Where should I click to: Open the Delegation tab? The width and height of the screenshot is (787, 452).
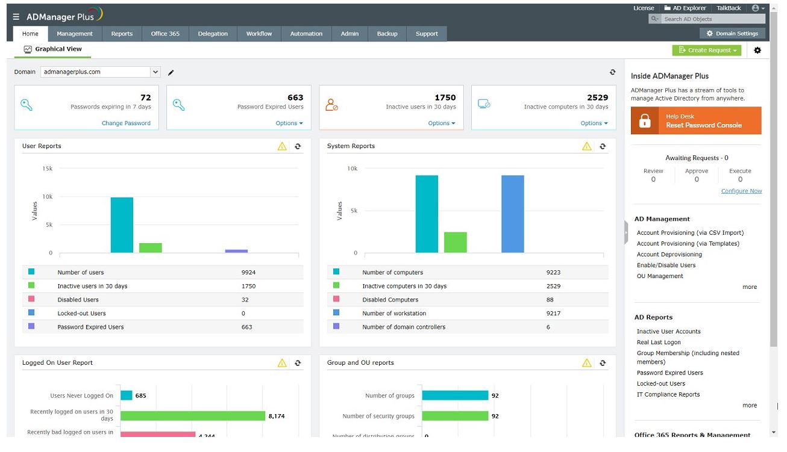point(213,34)
